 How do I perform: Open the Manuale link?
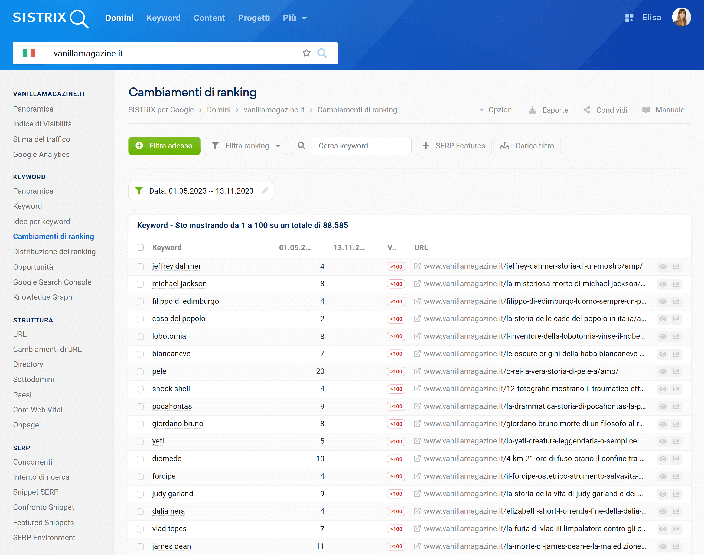663,110
